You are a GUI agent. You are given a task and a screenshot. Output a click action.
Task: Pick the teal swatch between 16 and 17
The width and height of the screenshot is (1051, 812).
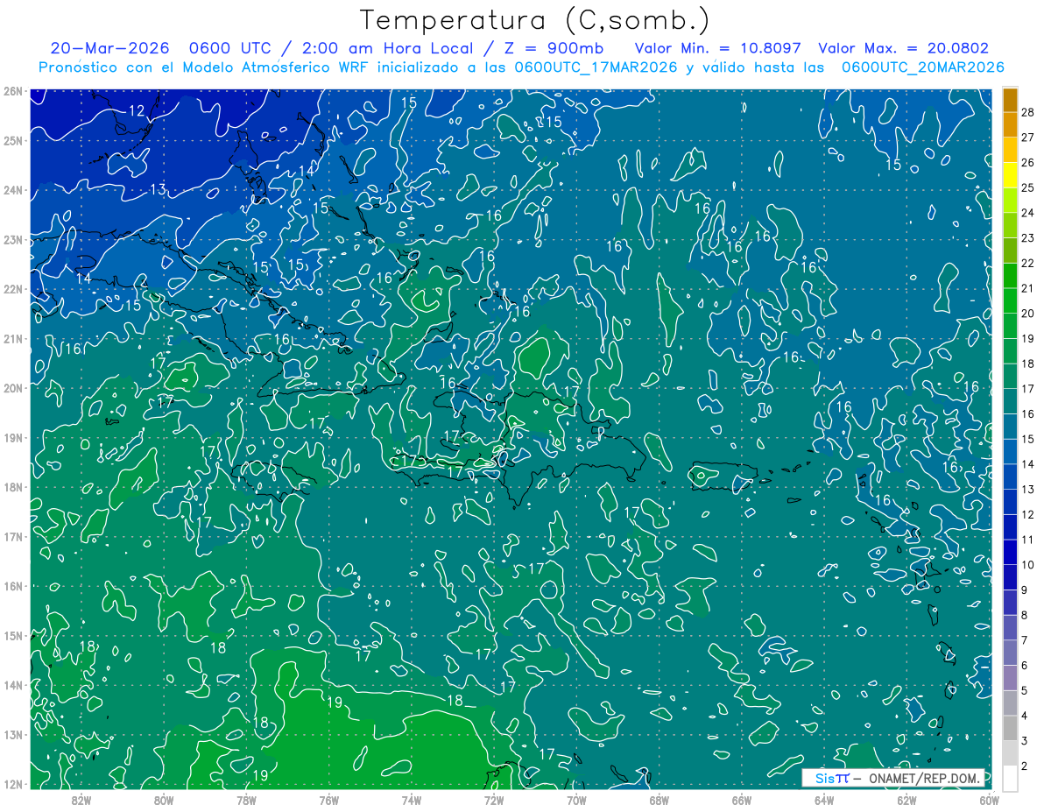1010,401
